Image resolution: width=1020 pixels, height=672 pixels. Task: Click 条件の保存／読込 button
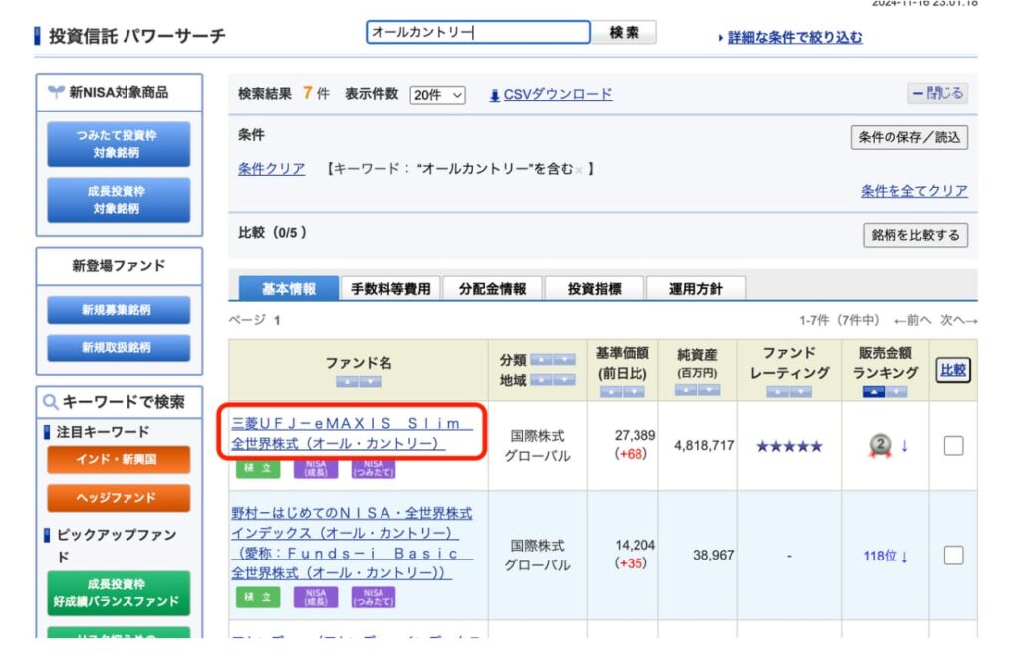(x=909, y=137)
